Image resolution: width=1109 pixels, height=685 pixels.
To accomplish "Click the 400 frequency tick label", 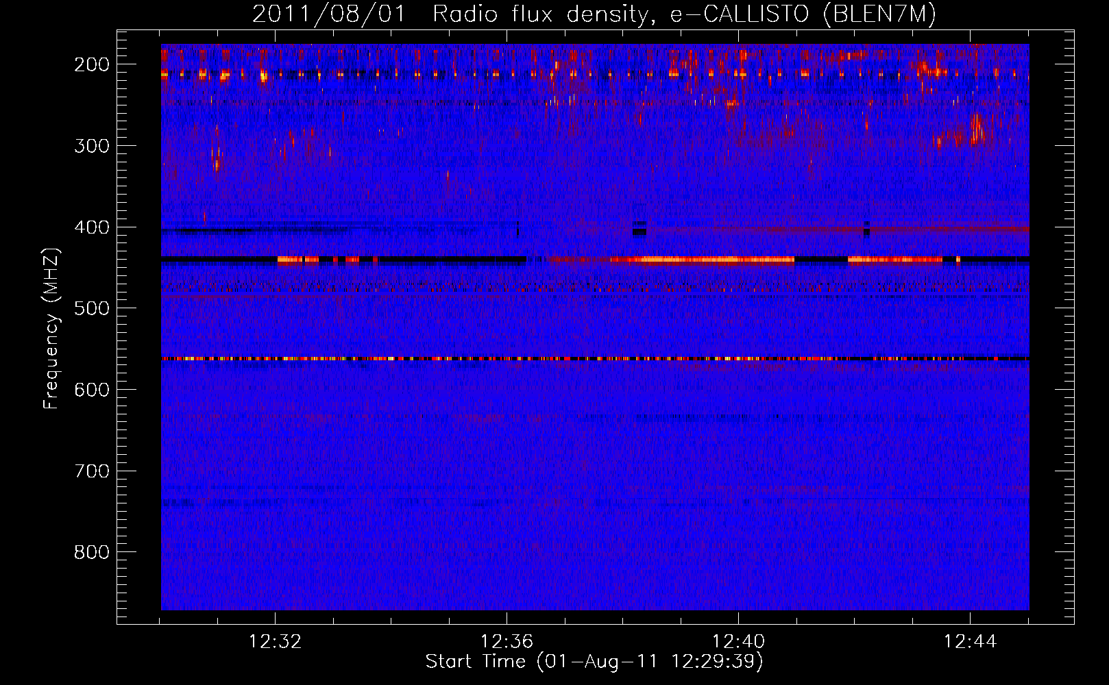I will (x=92, y=227).
